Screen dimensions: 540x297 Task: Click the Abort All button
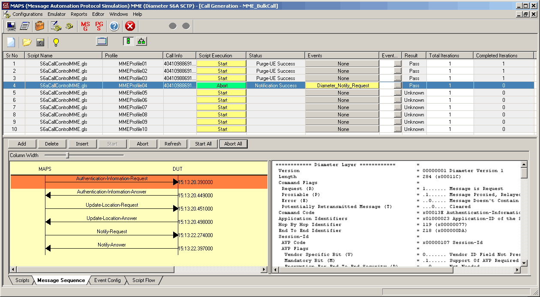point(233,144)
